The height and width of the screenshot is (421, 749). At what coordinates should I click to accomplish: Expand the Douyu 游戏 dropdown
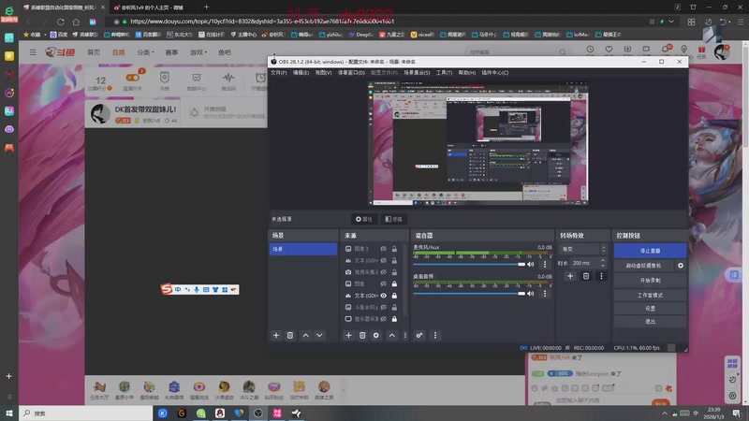198,52
